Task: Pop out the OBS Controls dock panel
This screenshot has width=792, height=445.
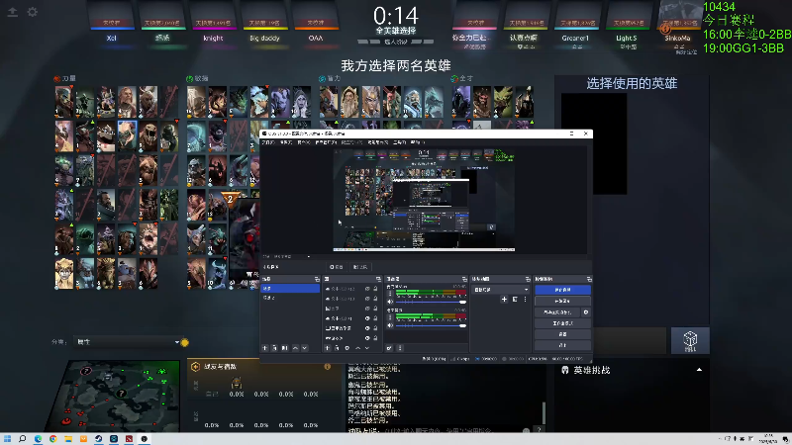Action: (x=589, y=279)
